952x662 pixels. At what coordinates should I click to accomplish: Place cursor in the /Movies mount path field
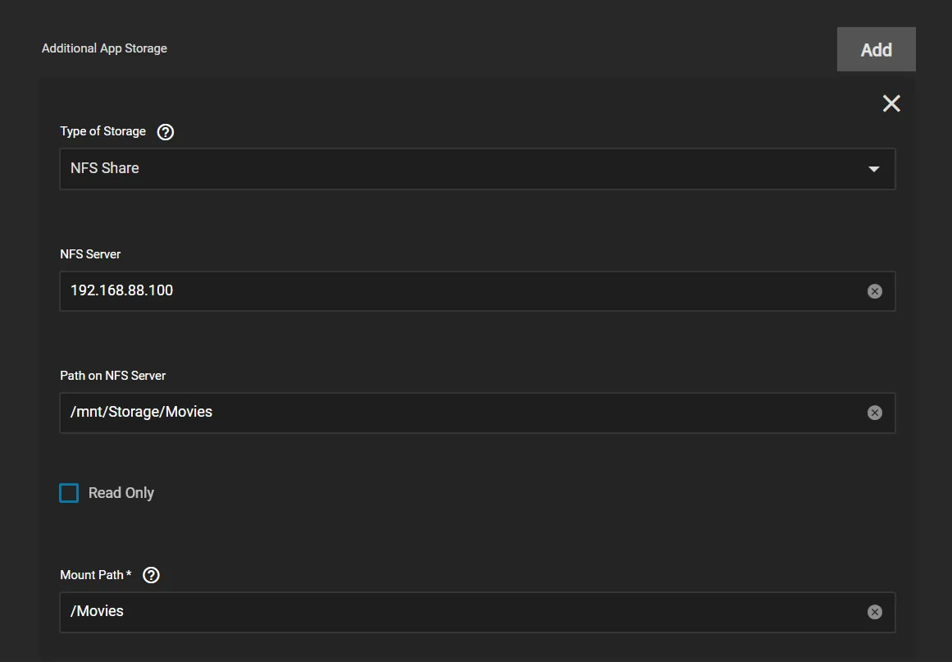(459, 612)
